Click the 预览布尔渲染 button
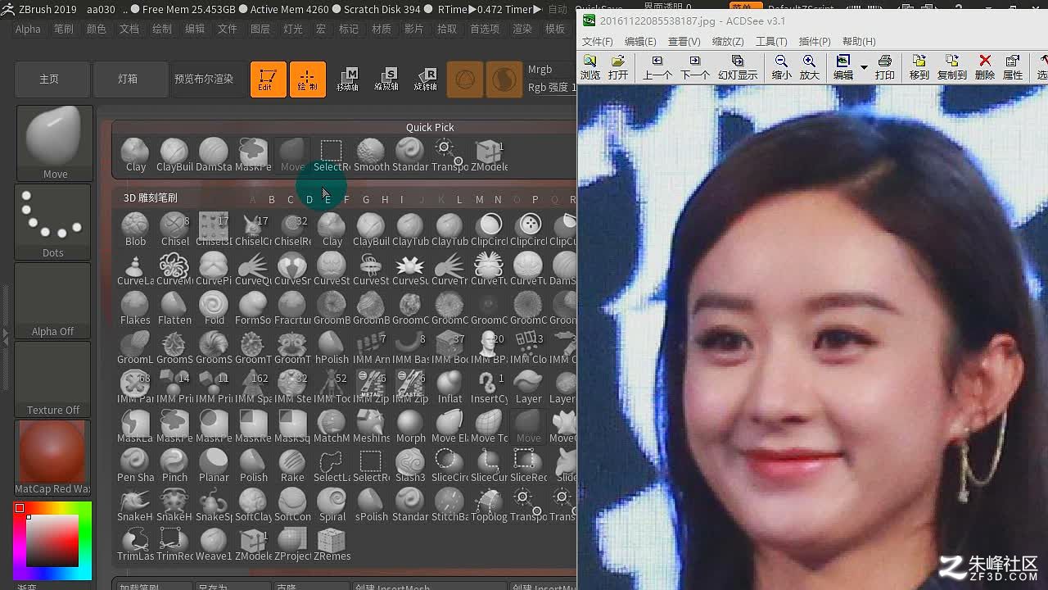1048x590 pixels. (x=205, y=79)
